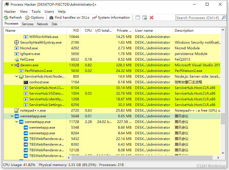Sort by the I/O total column header
The height and width of the screenshot is (170, 229).
(103, 31)
